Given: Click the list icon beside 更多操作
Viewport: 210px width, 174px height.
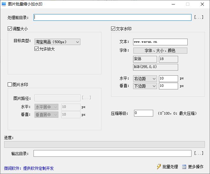Looking at the screenshot, I should pyautogui.click(x=184, y=167).
